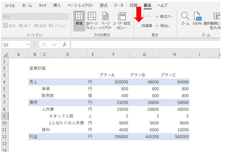
Task: Click the cancel (X) formula bar icon
Action: (x=44, y=45)
